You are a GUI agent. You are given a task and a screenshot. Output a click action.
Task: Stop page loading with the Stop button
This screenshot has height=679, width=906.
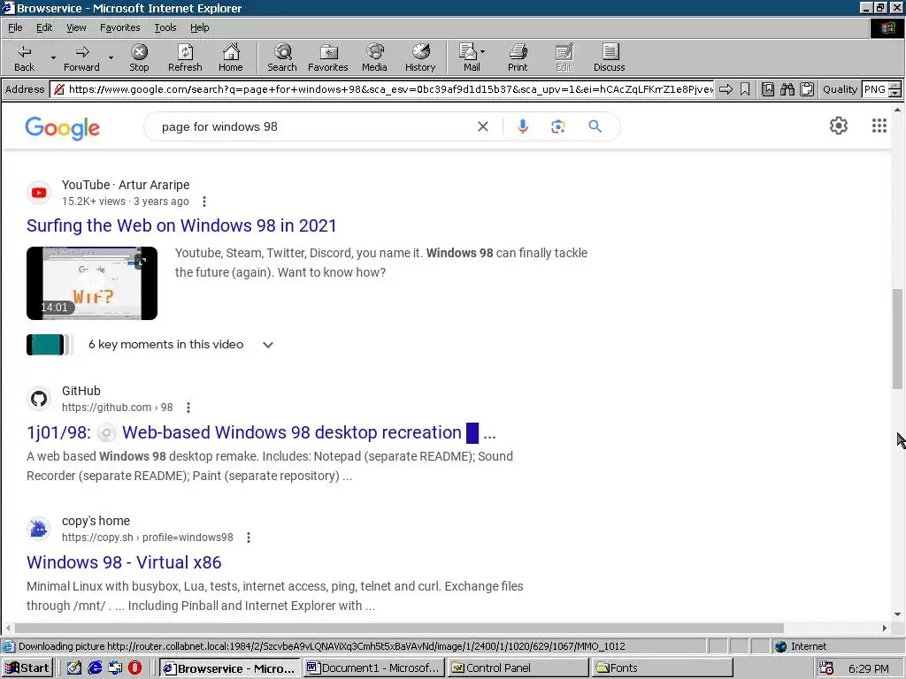[x=139, y=57]
